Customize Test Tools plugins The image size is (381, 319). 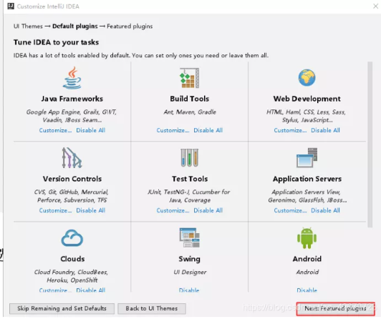(x=173, y=210)
